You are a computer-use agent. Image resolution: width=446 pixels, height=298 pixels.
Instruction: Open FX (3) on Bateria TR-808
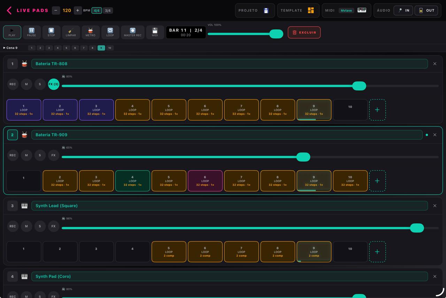pyautogui.click(x=54, y=84)
